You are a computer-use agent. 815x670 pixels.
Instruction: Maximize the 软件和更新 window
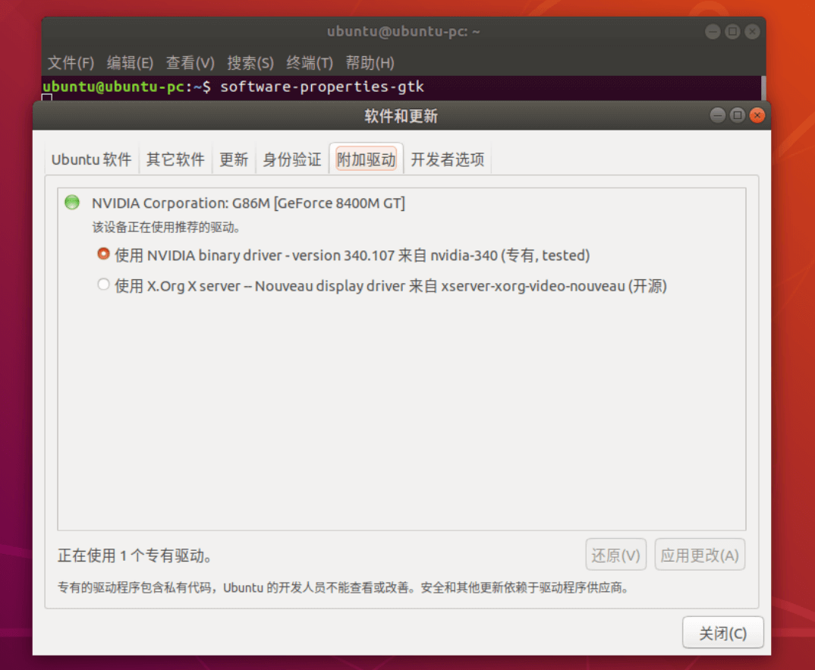(737, 115)
